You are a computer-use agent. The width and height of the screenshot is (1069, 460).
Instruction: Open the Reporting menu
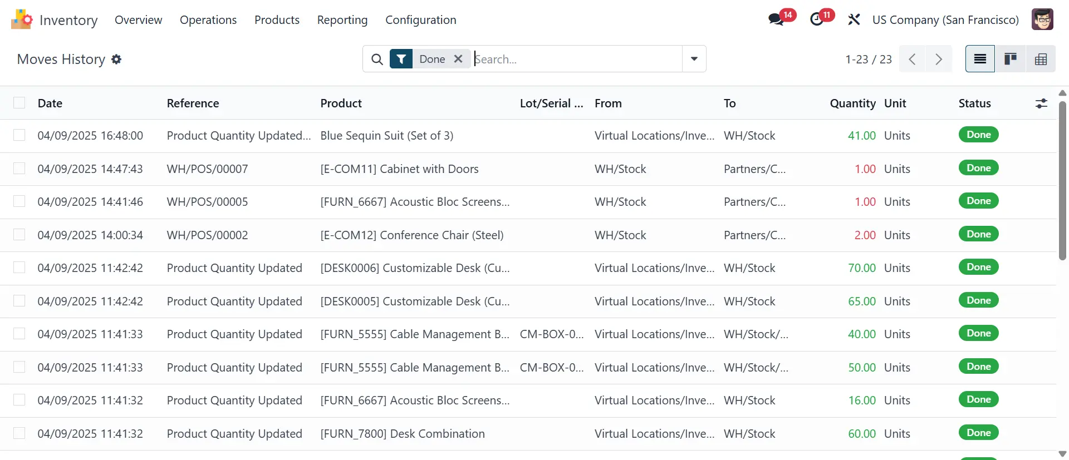pos(342,20)
